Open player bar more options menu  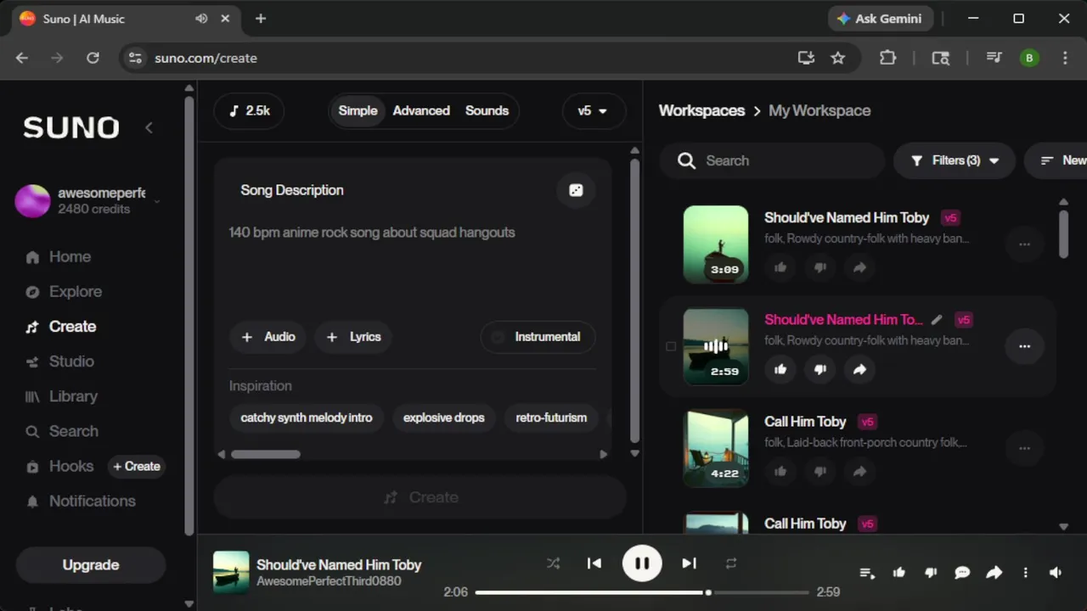[1026, 573]
